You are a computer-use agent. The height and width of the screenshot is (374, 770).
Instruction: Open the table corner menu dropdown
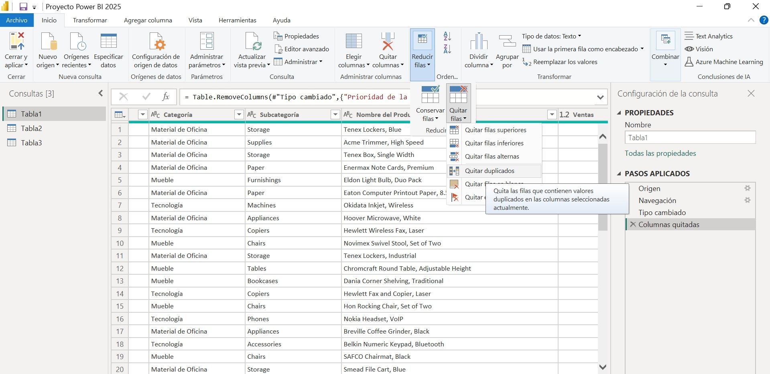(x=120, y=115)
